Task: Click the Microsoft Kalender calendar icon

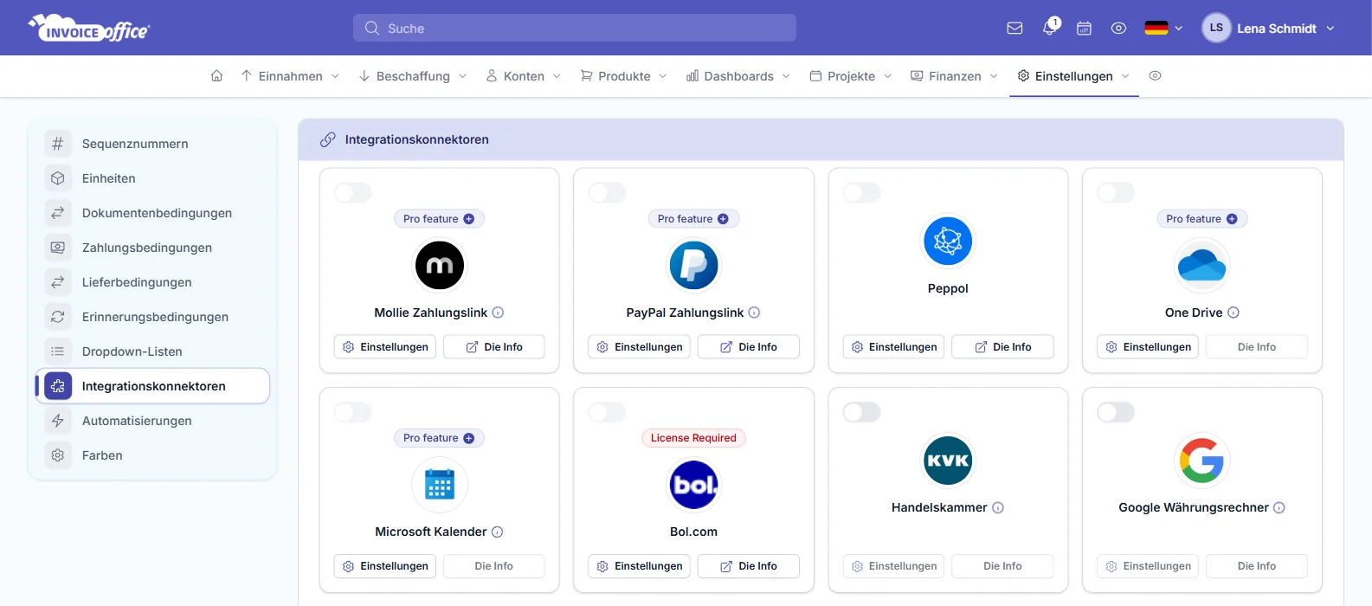Action: (x=440, y=485)
